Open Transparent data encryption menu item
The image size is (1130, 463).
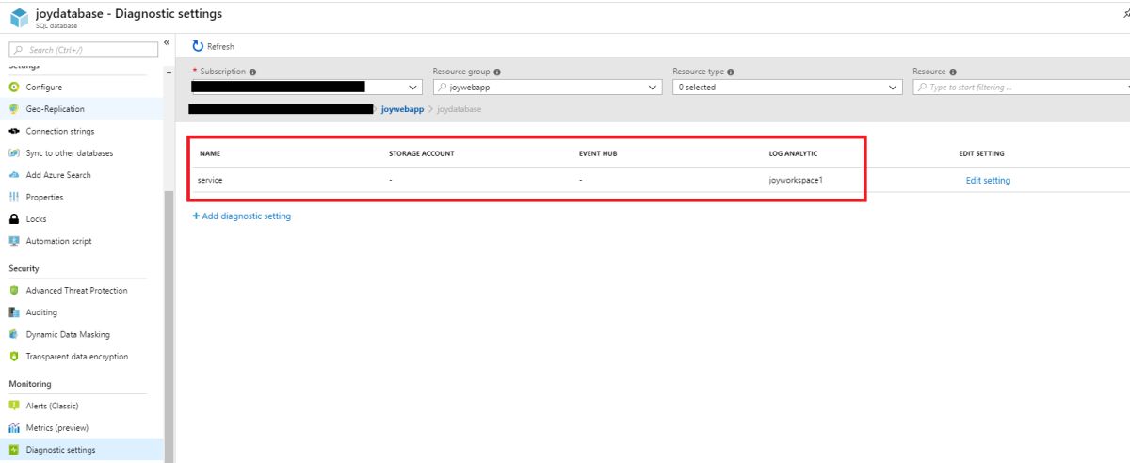point(81,357)
